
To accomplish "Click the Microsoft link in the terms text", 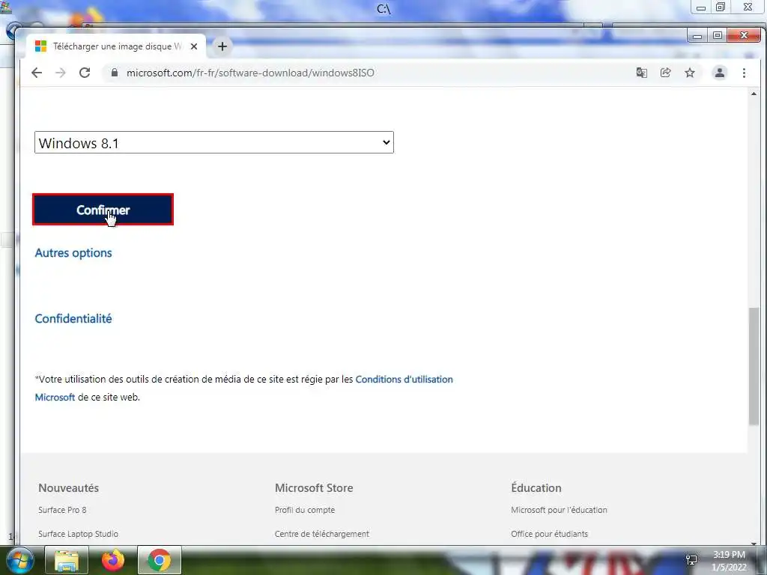I will coord(55,398).
